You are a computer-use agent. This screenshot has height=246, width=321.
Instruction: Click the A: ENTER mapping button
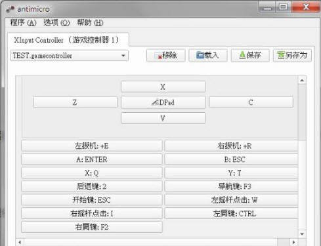coord(92,159)
